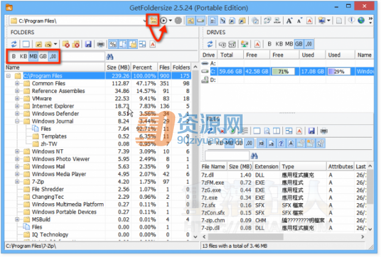The image size is (381, 257).
Task: Click the decrease font size icon
Action: pyautogui.click(x=300, y=21)
